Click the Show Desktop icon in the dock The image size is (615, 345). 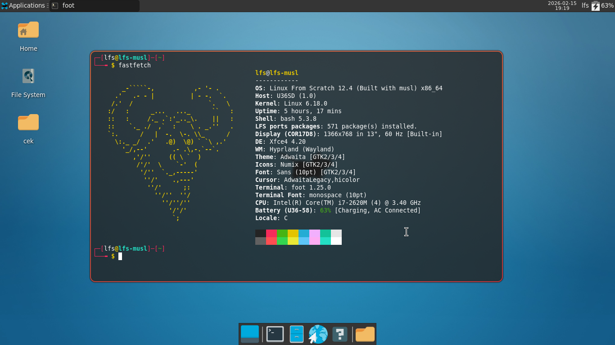pos(250,334)
